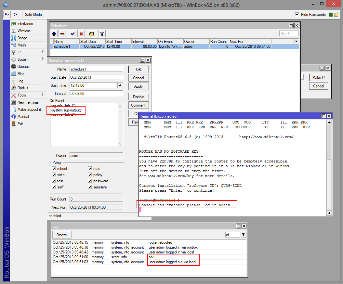This screenshot has height=284, width=343.
Task: Open the comment icon in Scheduler toolbar
Action: [x=91, y=33]
